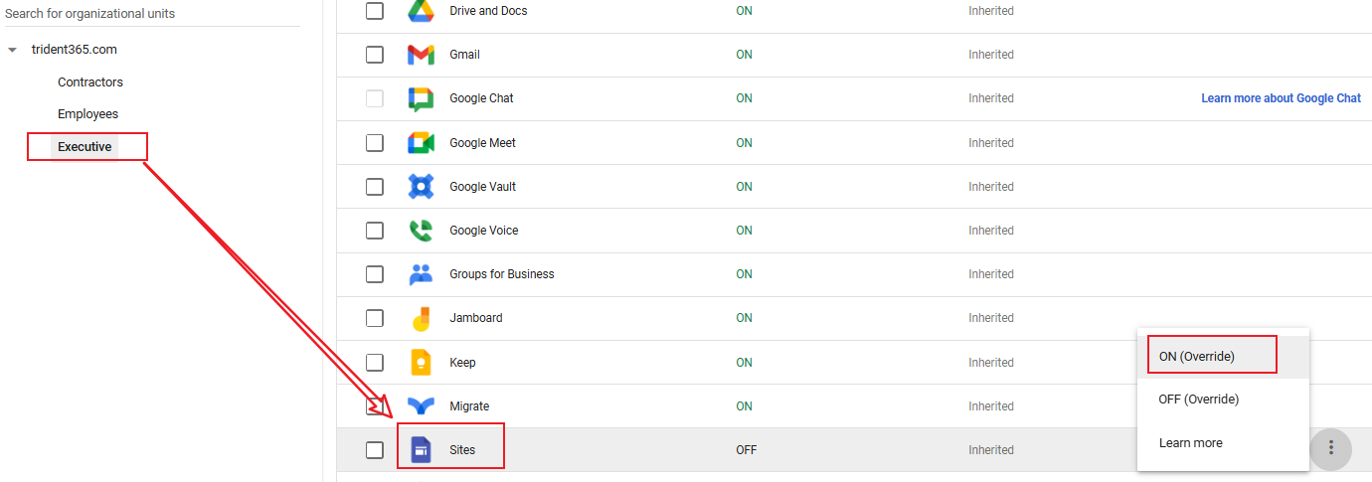Click the Google Chat icon

pos(421,98)
